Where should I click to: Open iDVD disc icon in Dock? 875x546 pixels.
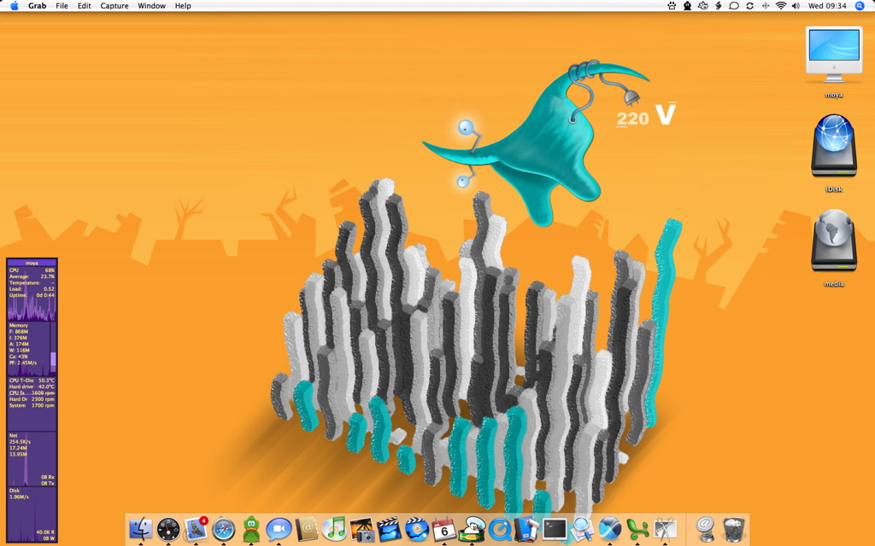[417, 529]
